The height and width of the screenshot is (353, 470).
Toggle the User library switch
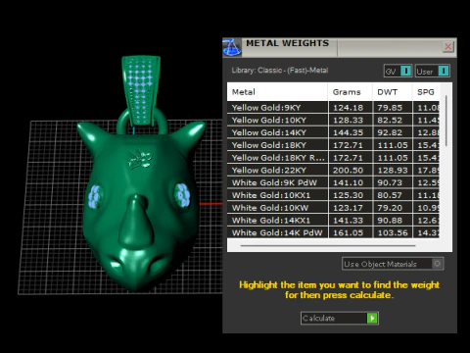pos(433,71)
